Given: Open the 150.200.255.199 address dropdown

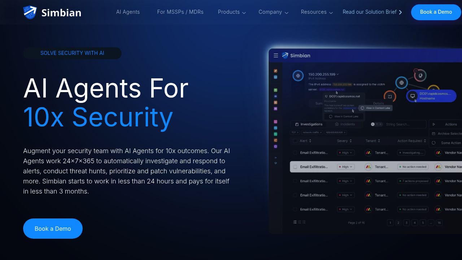Looking at the screenshot, I should [338, 74].
